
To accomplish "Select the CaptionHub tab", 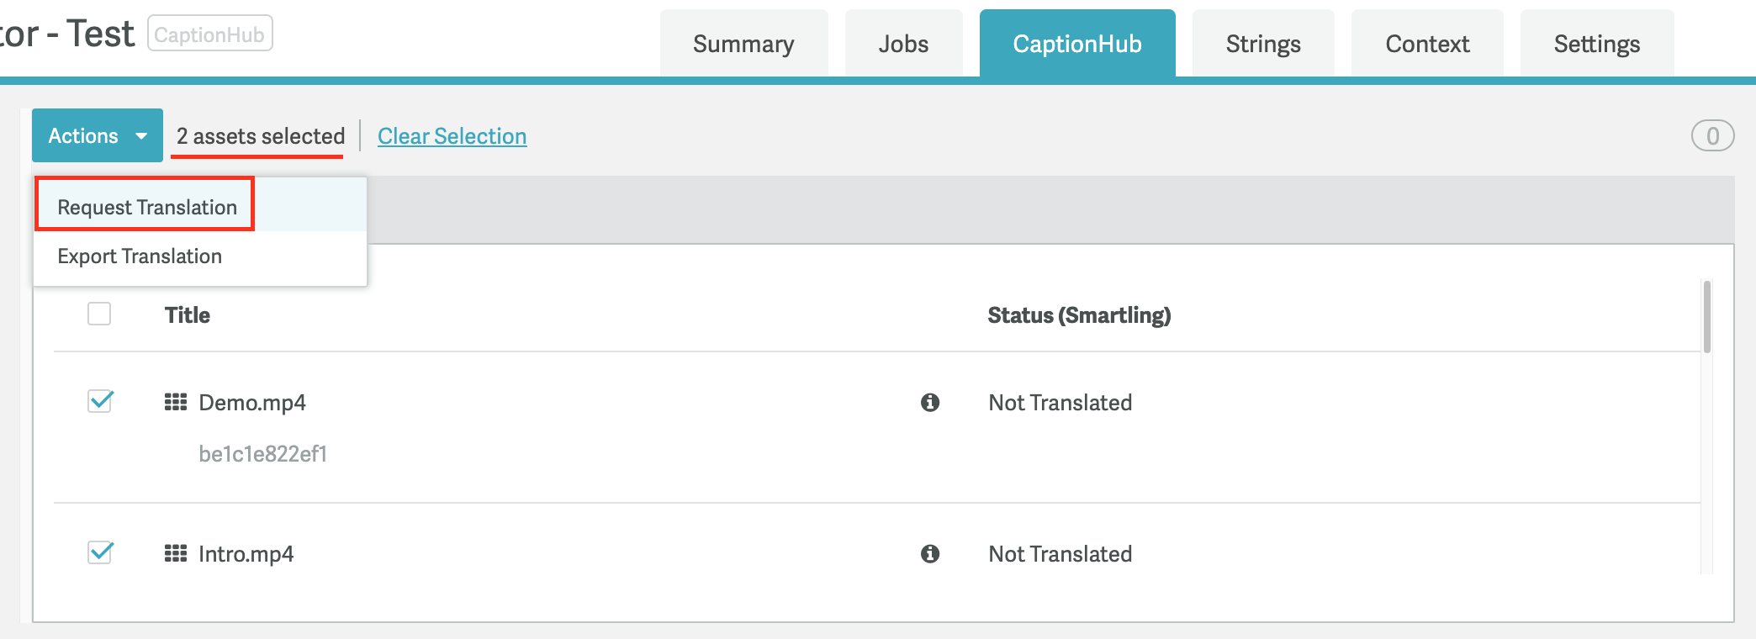I will pyautogui.click(x=1077, y=44).
